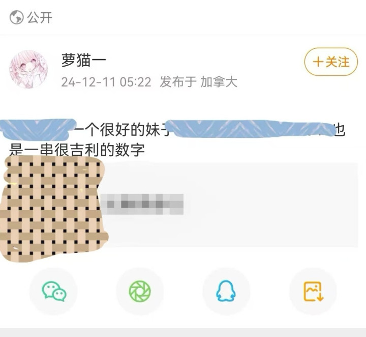Click the long blue scribble over text

(252, 128)
